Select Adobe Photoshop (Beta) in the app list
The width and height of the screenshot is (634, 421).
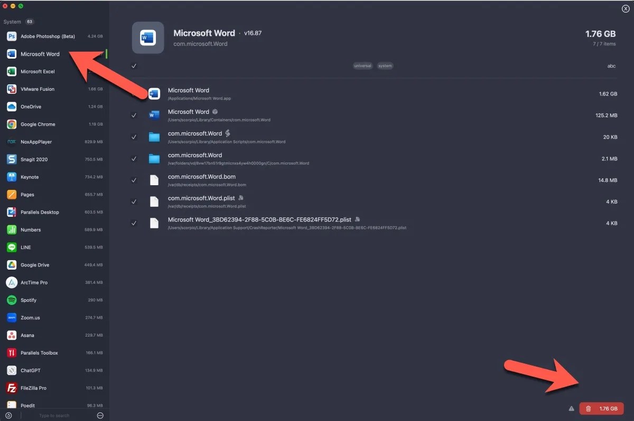tap(54, 36)
